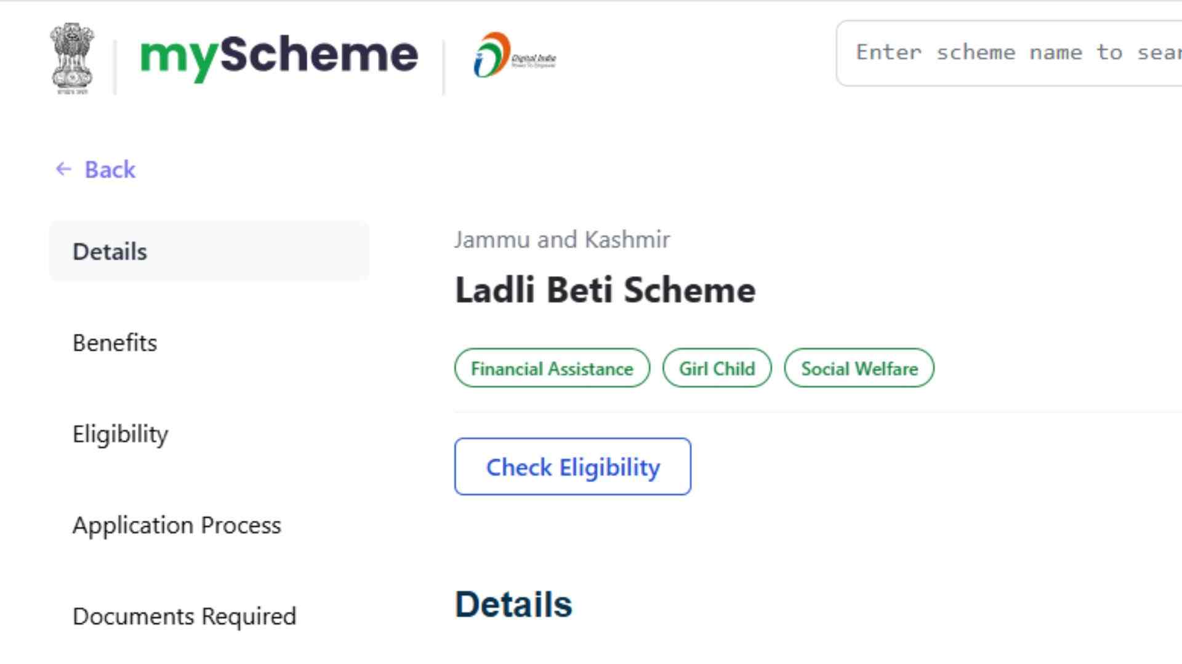Click the Details heading in content area

point(513,604)
